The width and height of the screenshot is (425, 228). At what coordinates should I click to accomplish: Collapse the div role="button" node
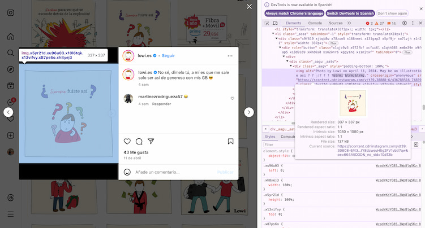tap(280, 47)
